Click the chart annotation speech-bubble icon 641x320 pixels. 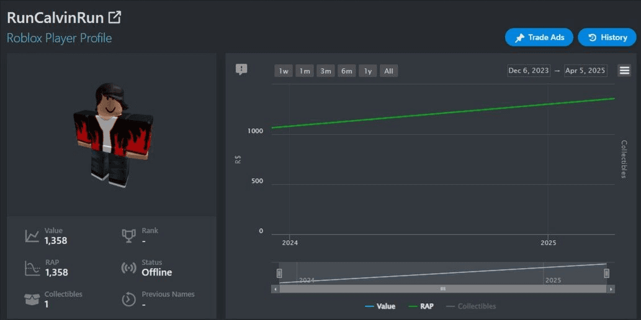click(241, 69)
